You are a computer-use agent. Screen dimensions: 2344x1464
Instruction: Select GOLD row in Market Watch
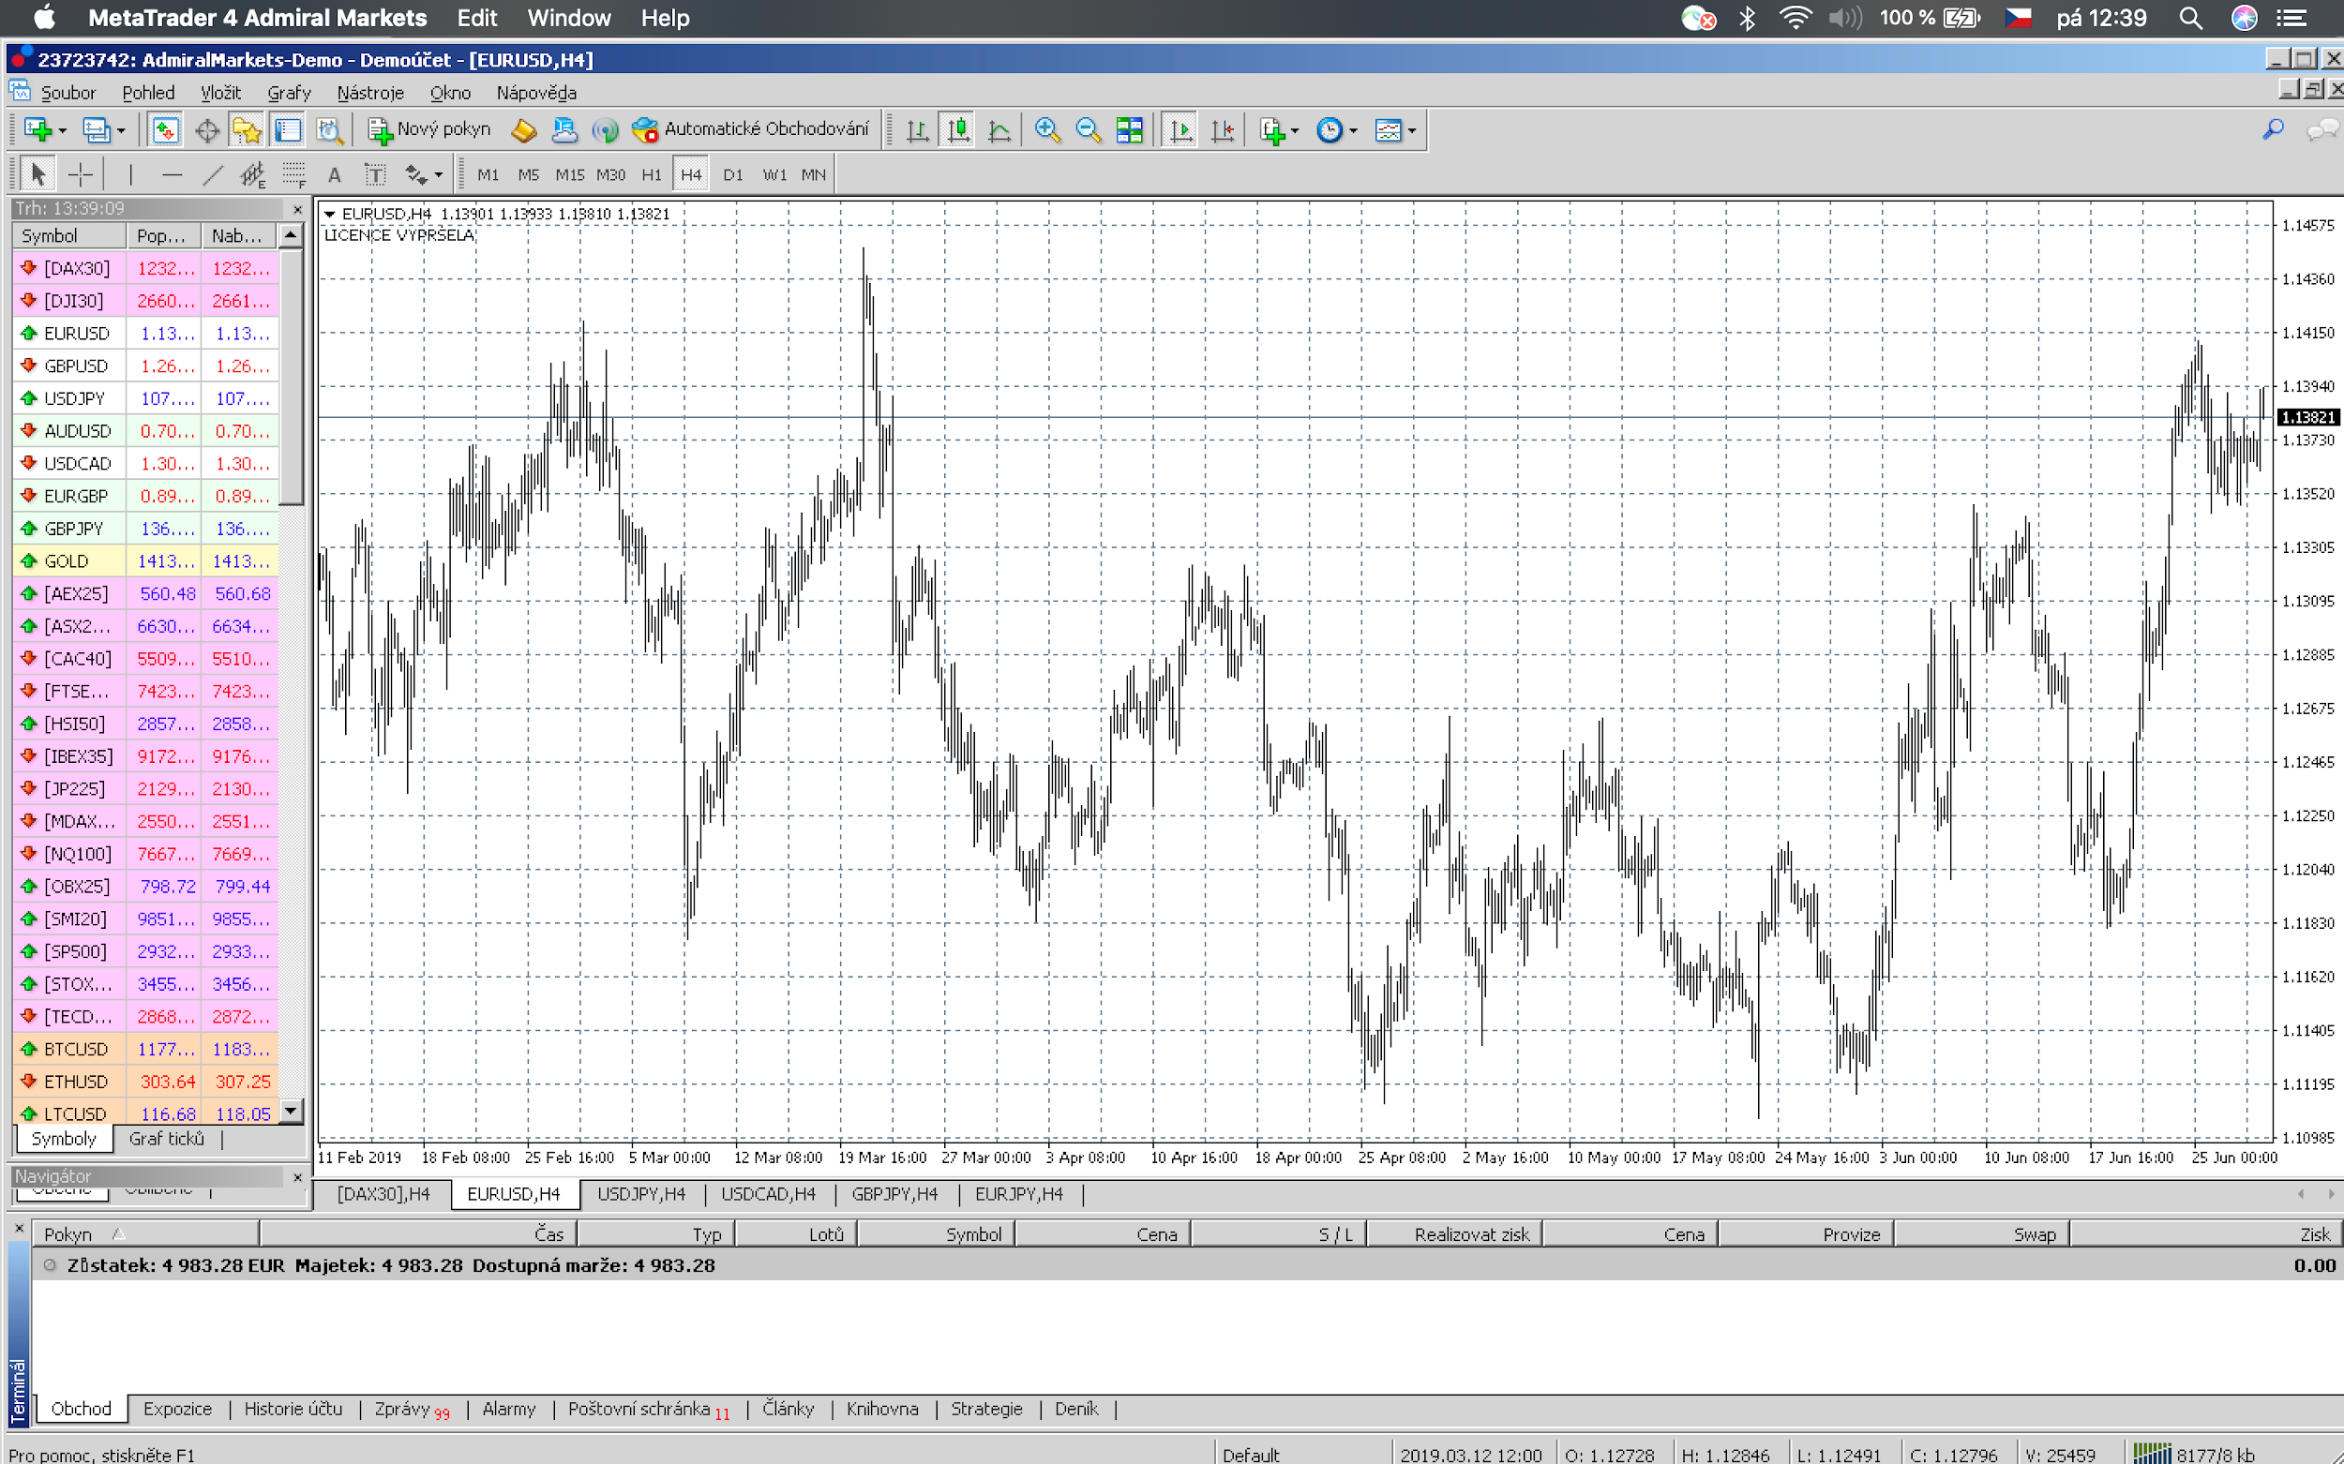[x=145, y=560]
